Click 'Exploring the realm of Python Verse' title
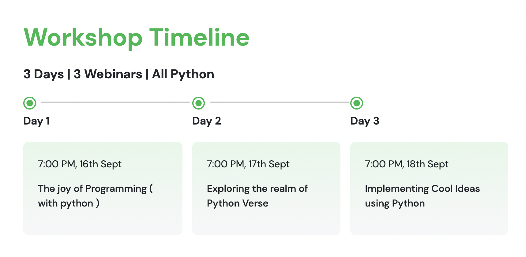 point(257,196)
